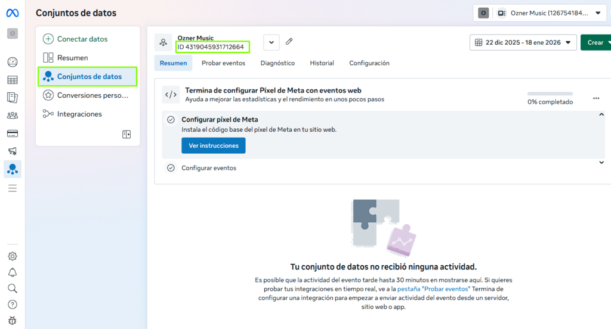This screenshot has height=329, width=611.
Task: Open the date range 22 dic 2025 dropdown
Action: (523, 42)
